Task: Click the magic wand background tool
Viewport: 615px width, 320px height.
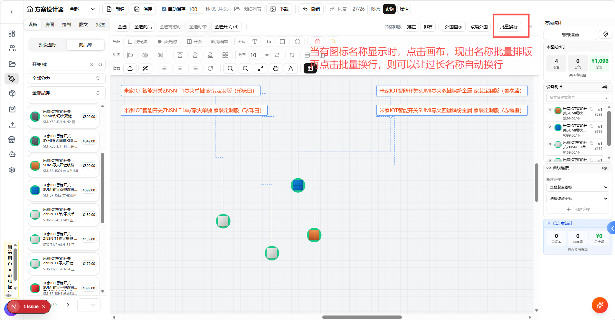Action: [x=145, y=68]
